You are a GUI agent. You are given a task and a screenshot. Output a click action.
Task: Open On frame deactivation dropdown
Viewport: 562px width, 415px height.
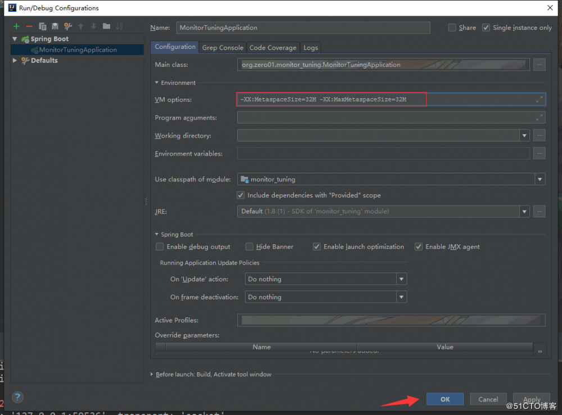click(x=401, y=297)
